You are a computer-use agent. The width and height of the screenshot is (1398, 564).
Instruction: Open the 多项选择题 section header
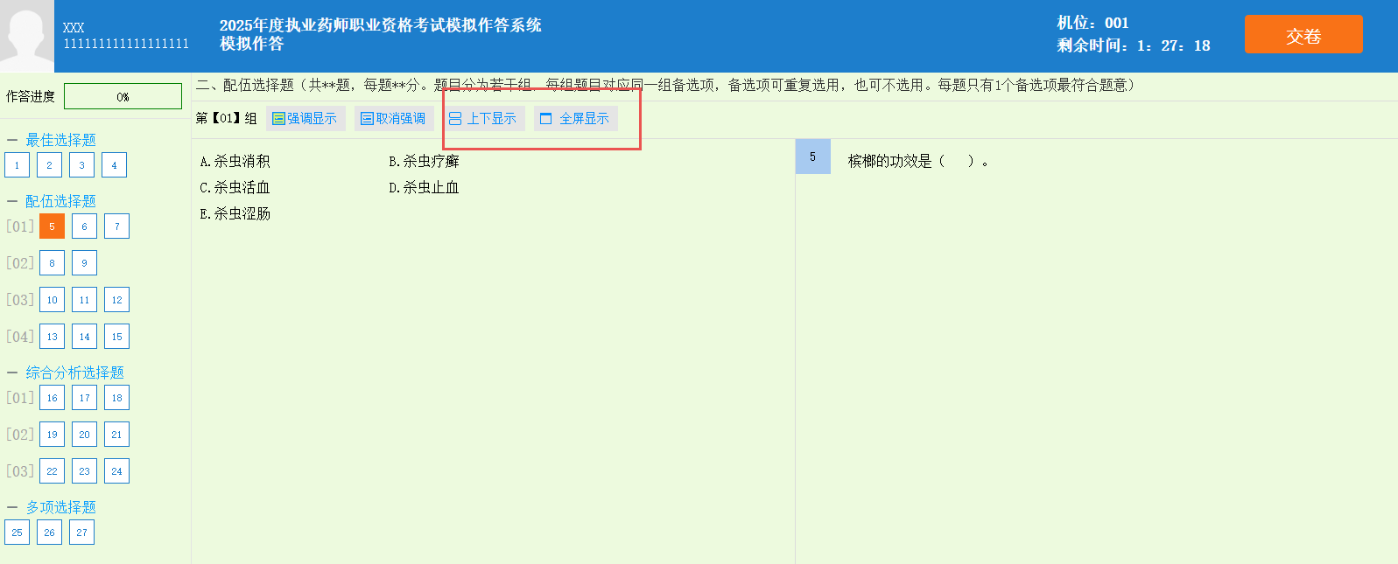click(60, 507)
